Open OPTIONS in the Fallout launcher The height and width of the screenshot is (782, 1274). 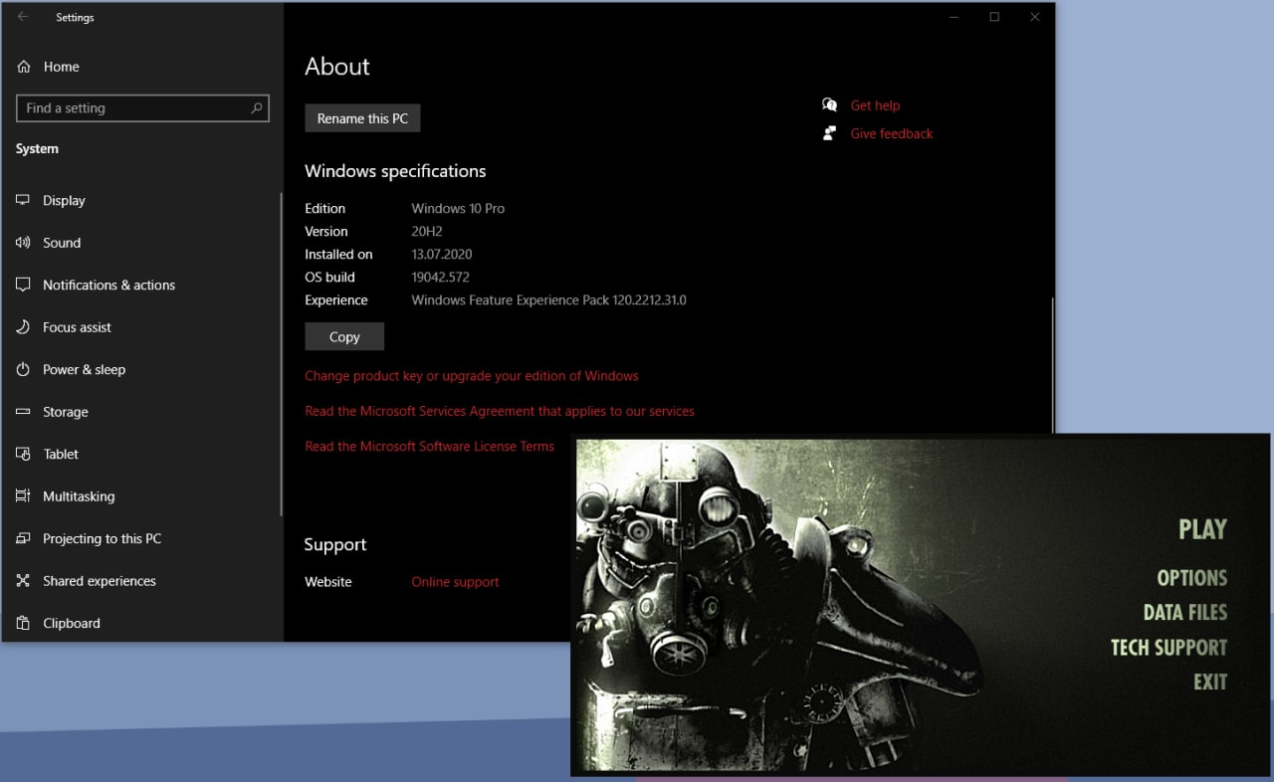pyautogui.click(x=1191, y=578)
